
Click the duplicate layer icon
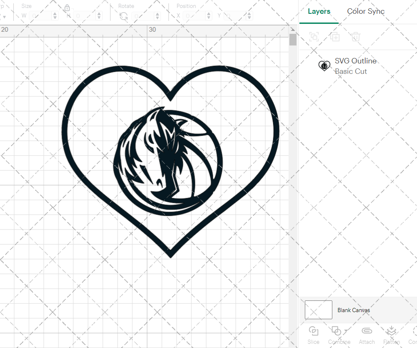tap(335, 37)
